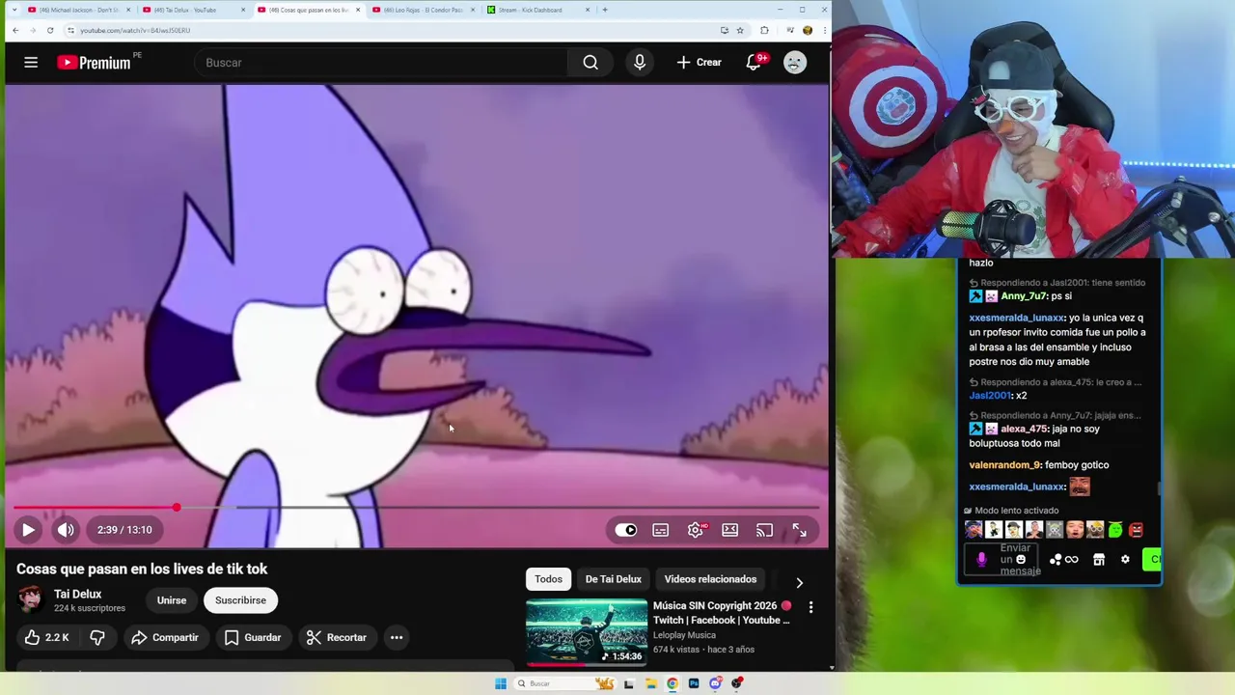Open the Tai Delux channel link
Viewport: 1235px width, 695px height.
[78, 594]
